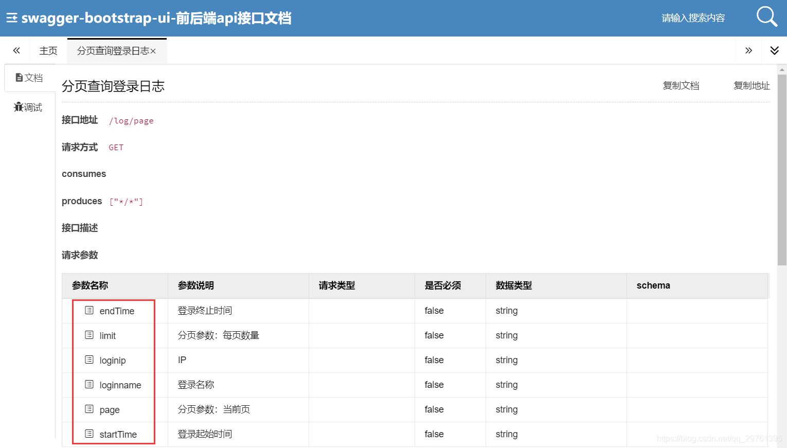Select the endTime parameter name

[117, 311]
